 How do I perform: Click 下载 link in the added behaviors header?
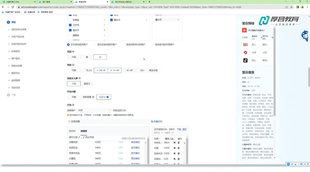pos(179,130)
